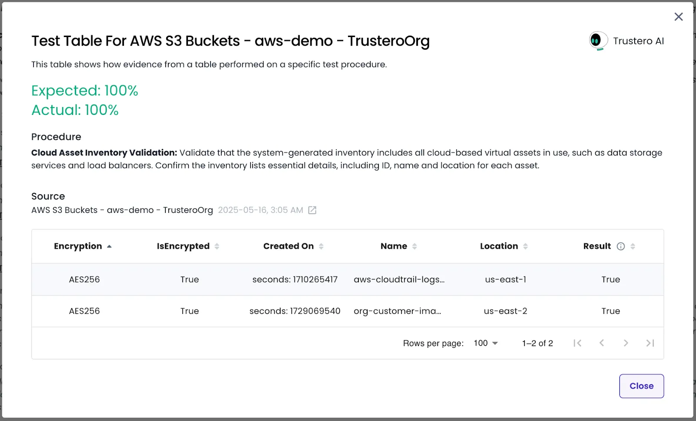Sort the Created On column
This screenshot has width=696, height=421.
click(x=321, y=246)
